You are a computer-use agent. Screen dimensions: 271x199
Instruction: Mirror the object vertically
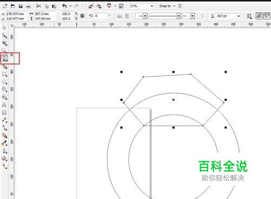pyautogui.click(x=127, y=16)
